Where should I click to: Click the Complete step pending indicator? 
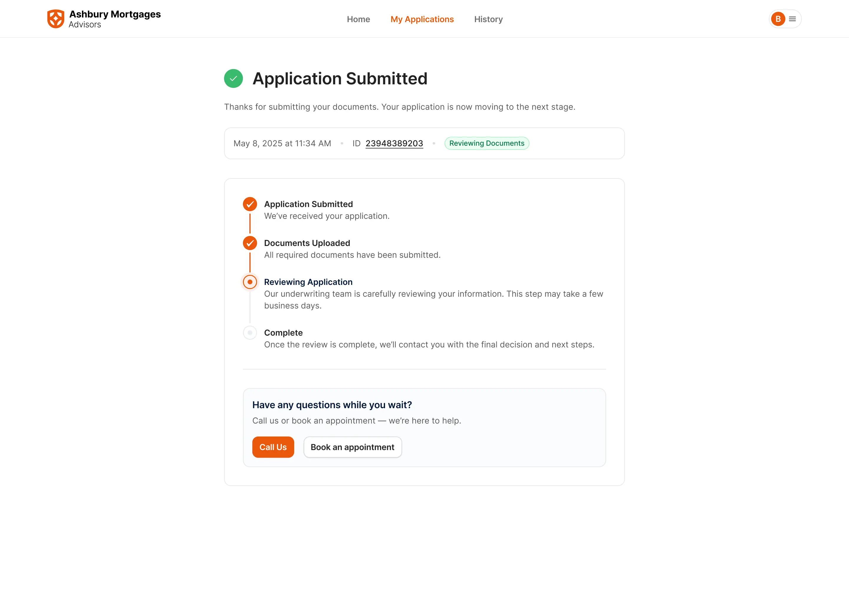click(250, 332)
